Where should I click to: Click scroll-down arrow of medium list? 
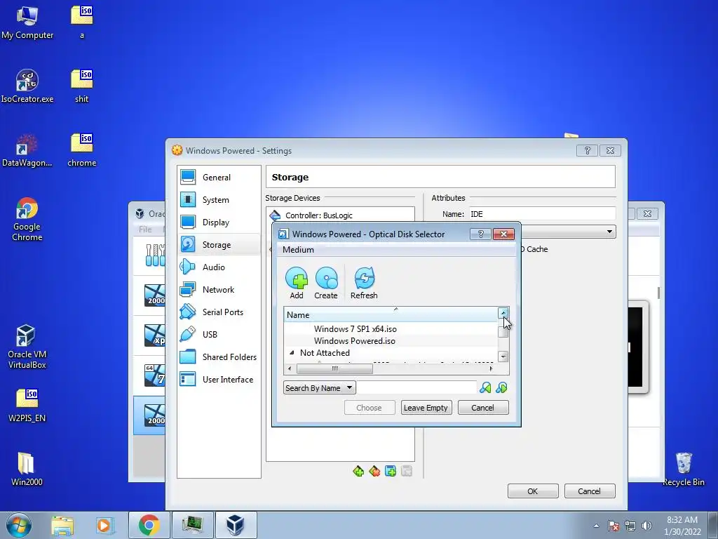click(x=503, y=356)
